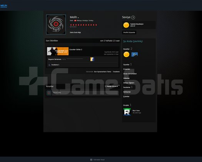Click the 'Yorumlar' section header
This screenshot has width=202, height=162.
tap(50, 86)
